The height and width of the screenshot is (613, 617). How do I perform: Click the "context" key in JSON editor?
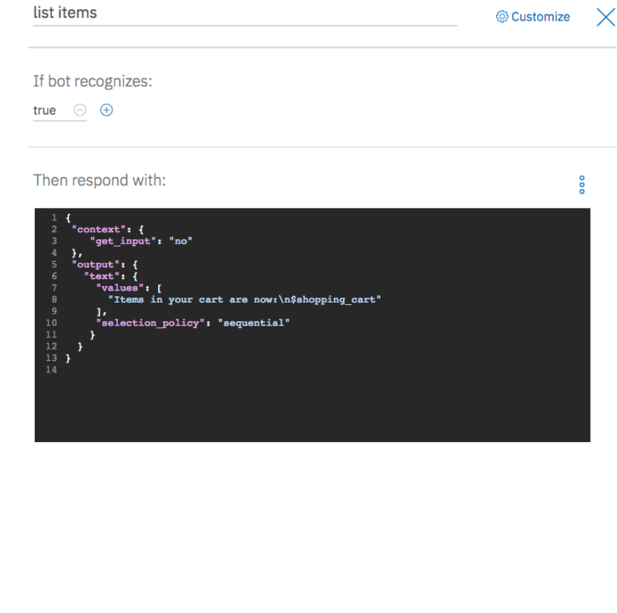click(98, 229)
